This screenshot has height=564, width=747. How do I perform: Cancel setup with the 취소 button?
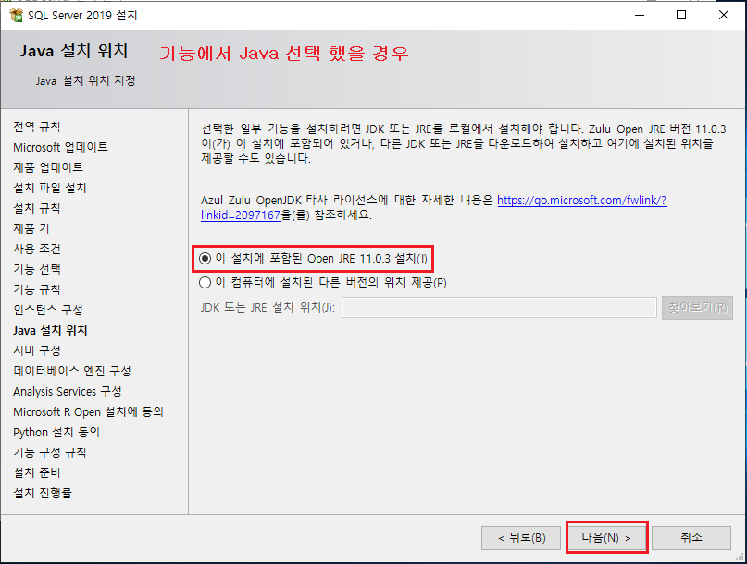(691, 538)
